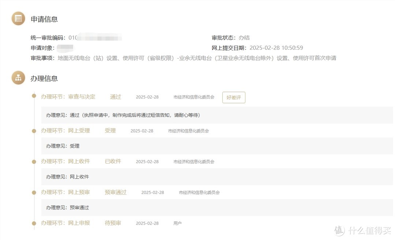Click the submission timestamp 2025-02-28 10:50:59
This screenshot has height=240, width=395.
coord(276,48)
